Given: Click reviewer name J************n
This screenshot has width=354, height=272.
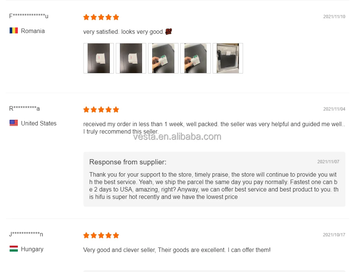Looking at the screenshot, I should click(26, 234).
